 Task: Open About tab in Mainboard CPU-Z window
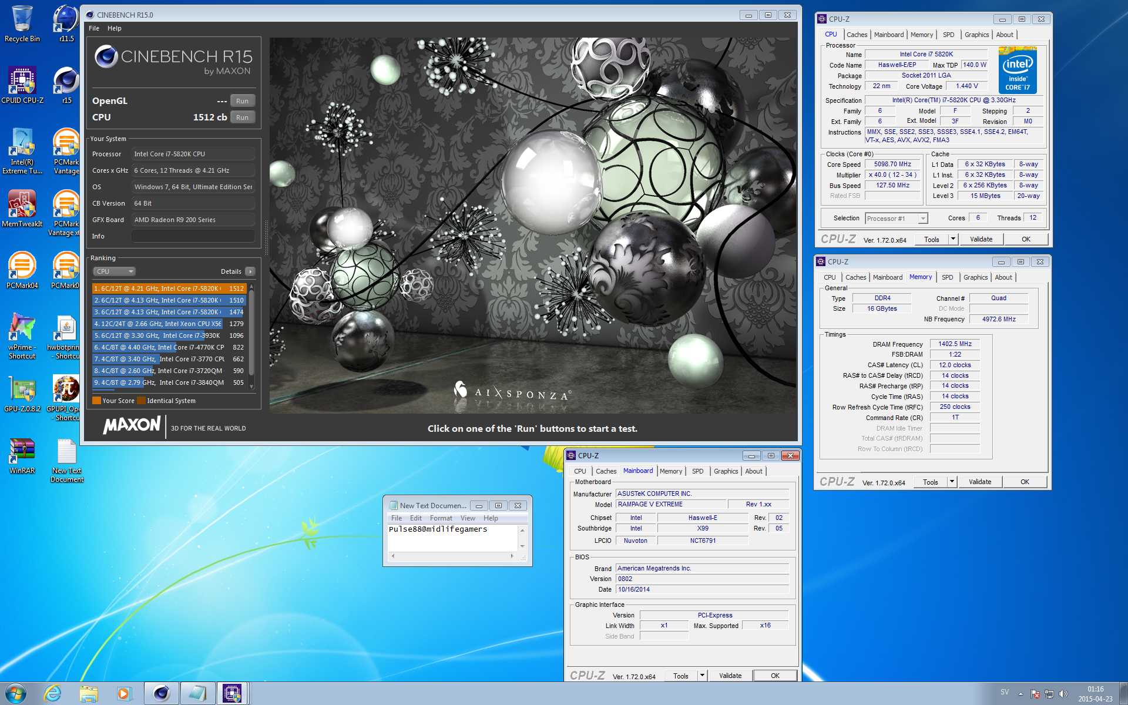tap(754, 471)
